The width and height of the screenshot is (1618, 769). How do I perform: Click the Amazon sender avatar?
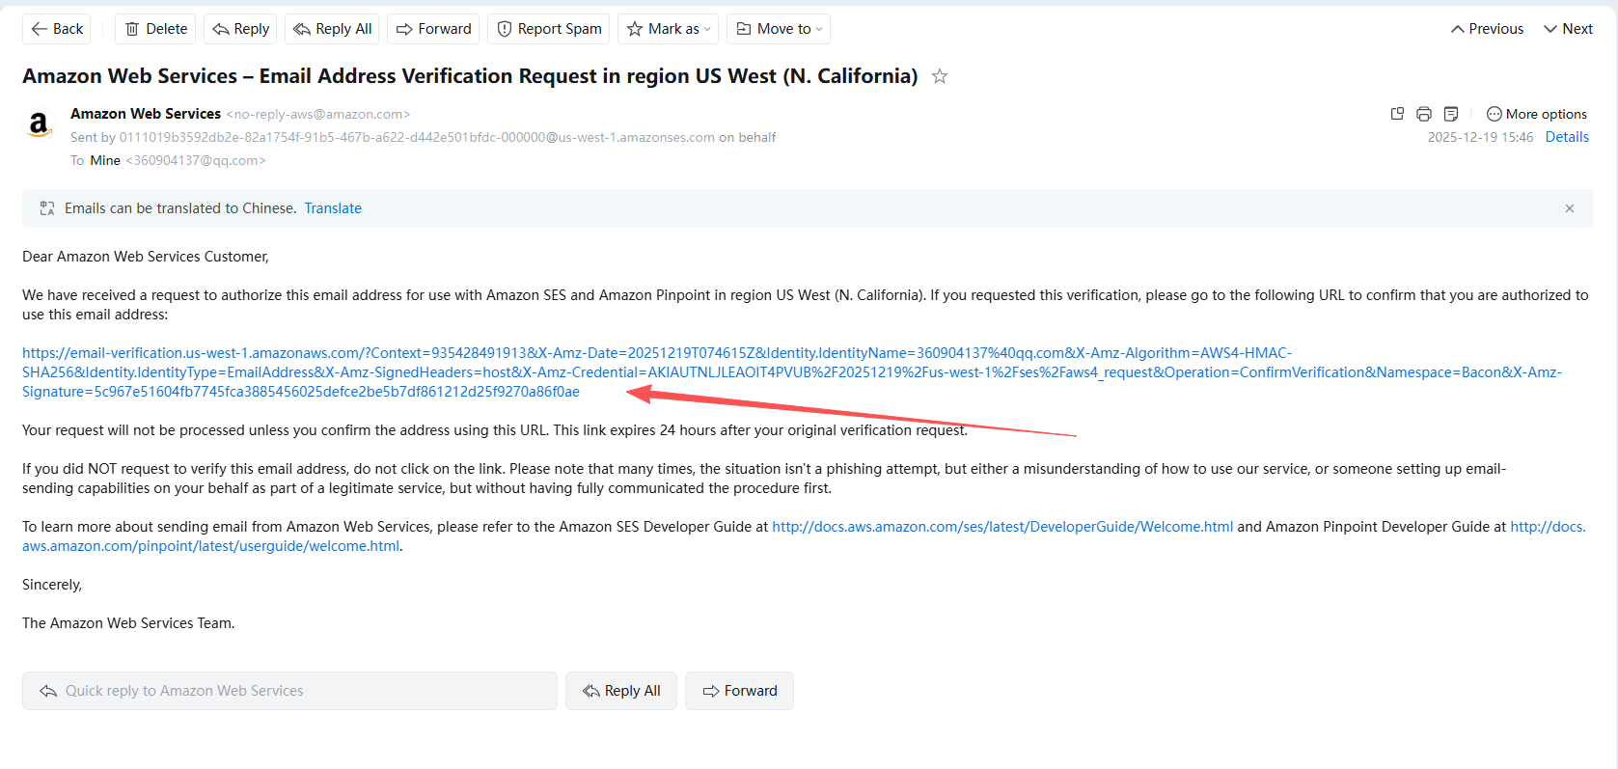[39, 124]
